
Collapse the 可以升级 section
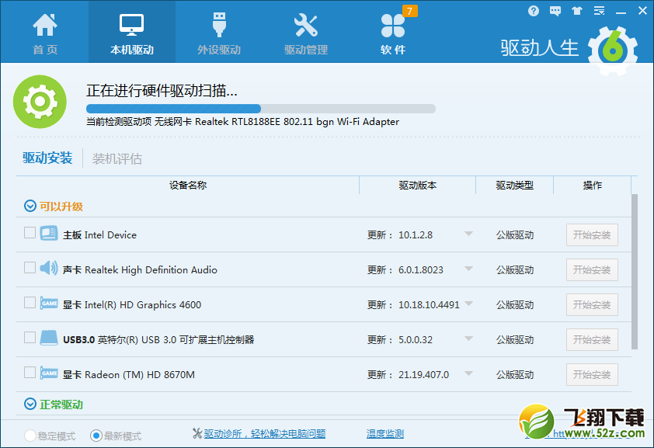pyautogui.click(x=30, y=206)
